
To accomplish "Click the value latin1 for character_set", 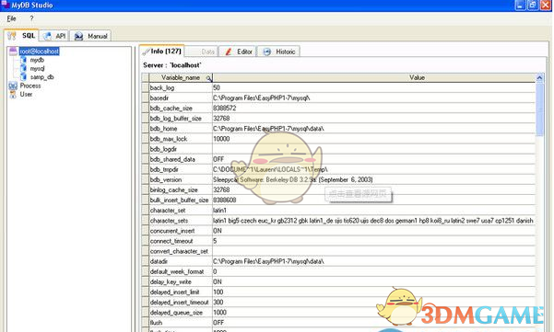I will tap(219, 211).
